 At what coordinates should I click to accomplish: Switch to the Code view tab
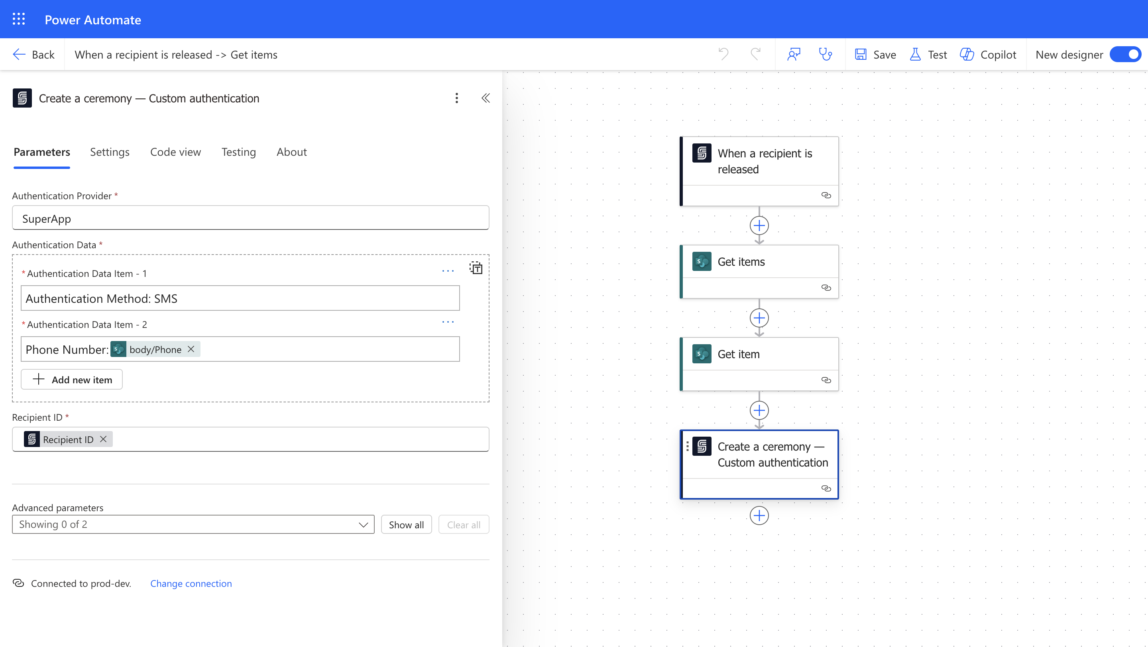[x=175, y=152]
